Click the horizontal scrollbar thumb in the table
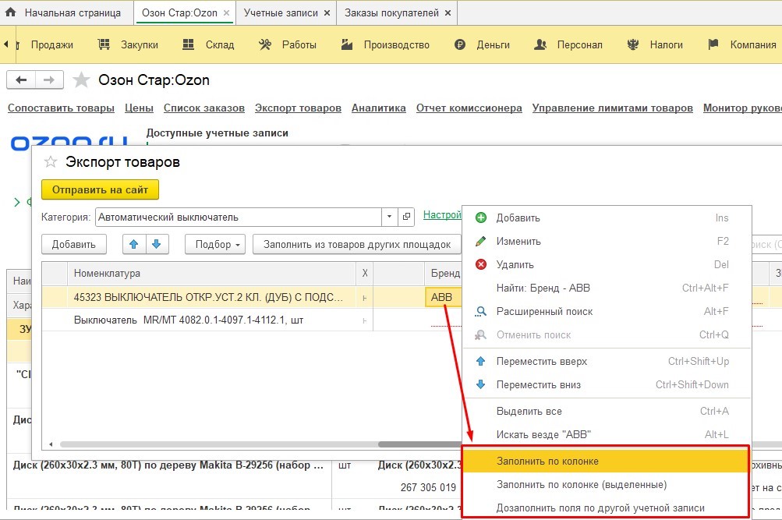Viewport: 782px width, 520px height. pos(420,444)
